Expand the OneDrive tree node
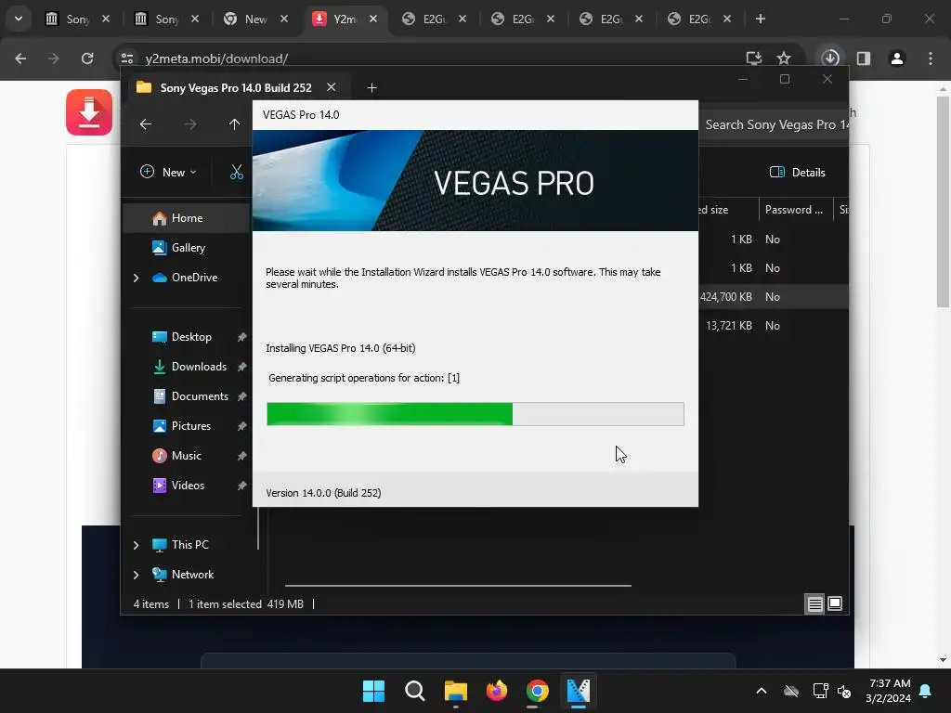 [136, 278]
